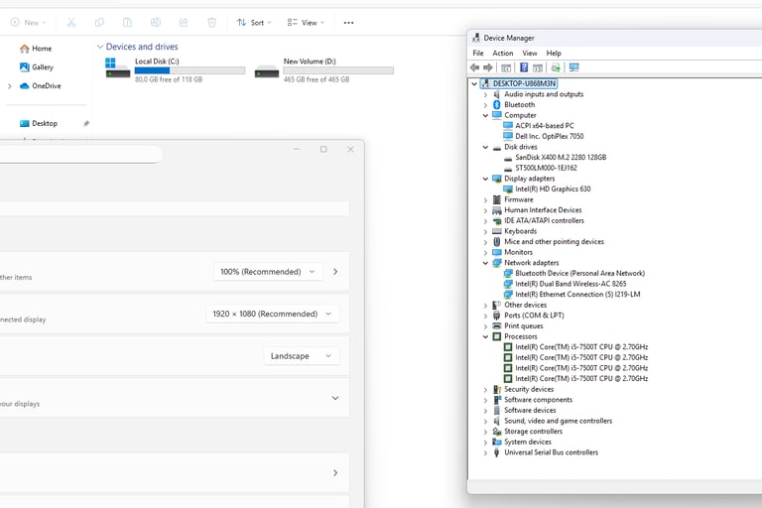Expand the multiple displays section chevron
This screenshot has height=508, width=762.
(335, 398)
